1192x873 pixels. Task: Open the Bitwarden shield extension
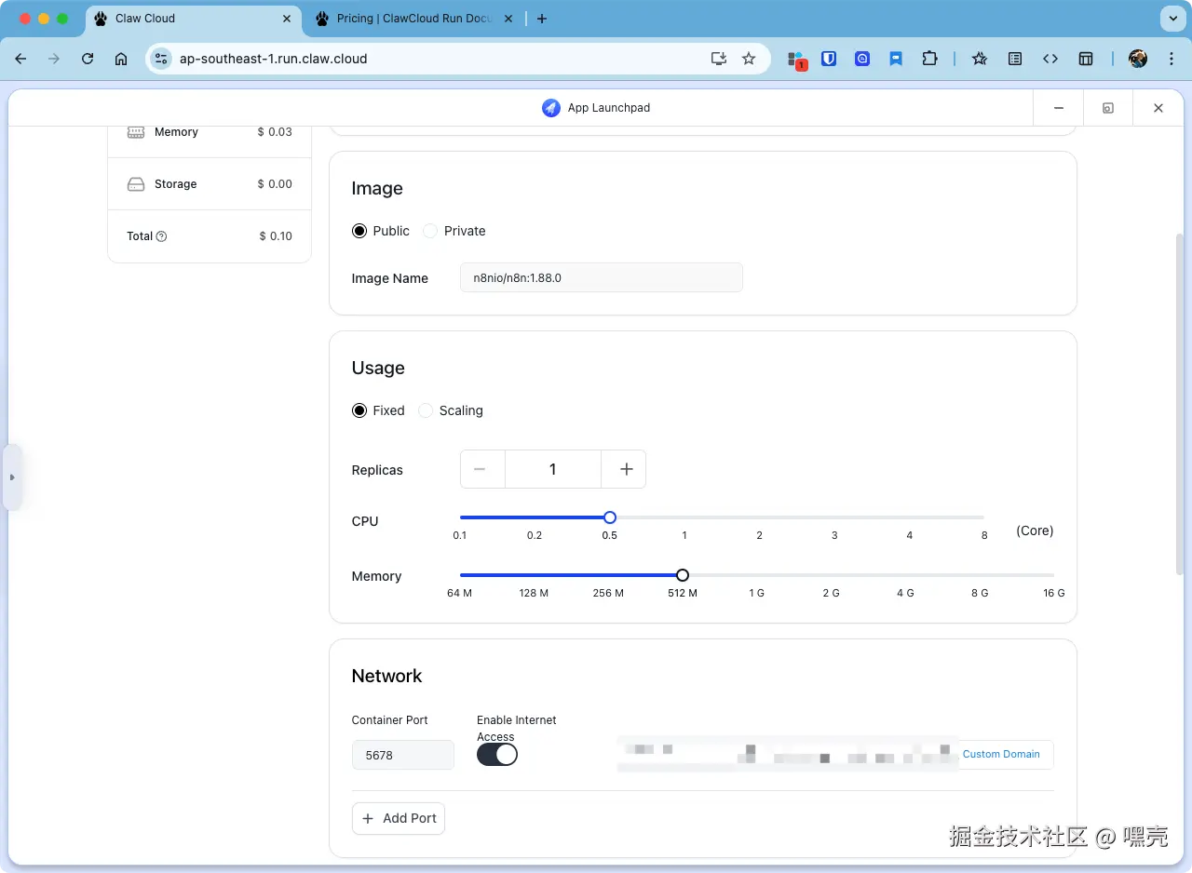point(829,59)
